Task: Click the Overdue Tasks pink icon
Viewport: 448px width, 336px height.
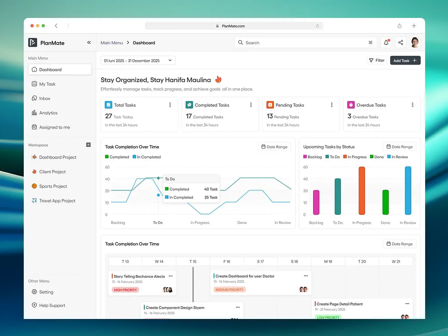Action: tap(351, 105)
